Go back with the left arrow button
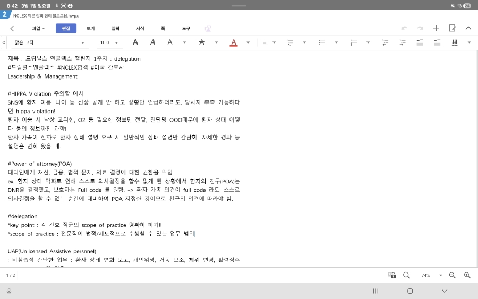Viewport: 478px width, 299px height. click(x=12, y=28)
